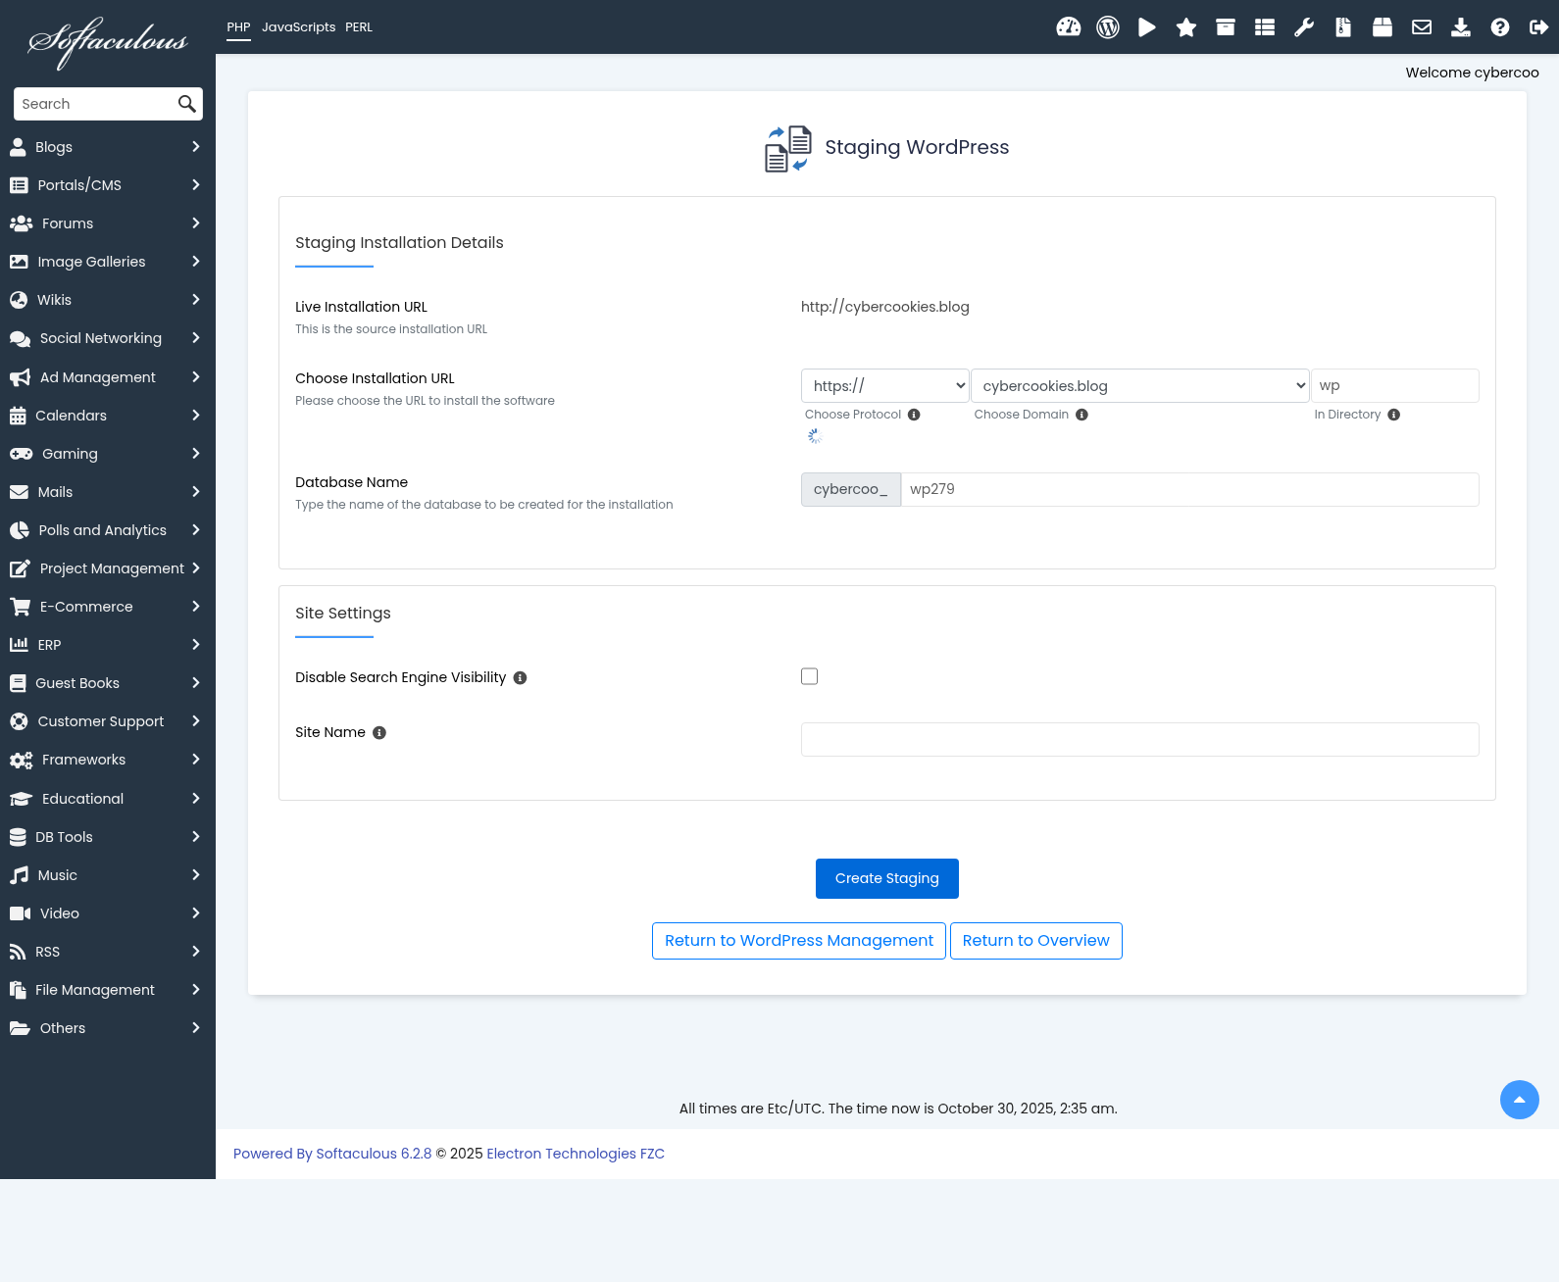Open the control panel dashboard icon
Image resolution: width=1559 pixels, height=1282 pixels.
(x=1069, y=27)
